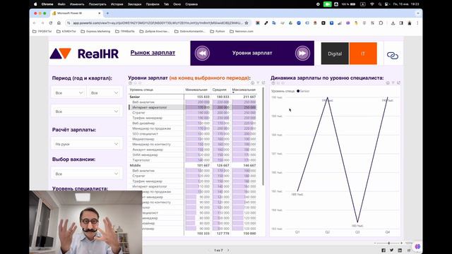452x254 pixels.
Task: Open the quarter period dropdown
Action: pyautogui.click(x=105, y=92)
